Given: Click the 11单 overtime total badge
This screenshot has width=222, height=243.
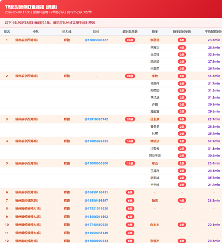Looking at the screenshot, I should click(x=130, y=163).
